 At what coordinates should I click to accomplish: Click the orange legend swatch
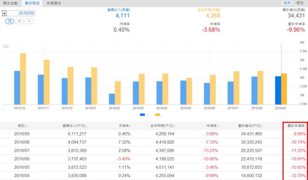[x=158, y=115]
